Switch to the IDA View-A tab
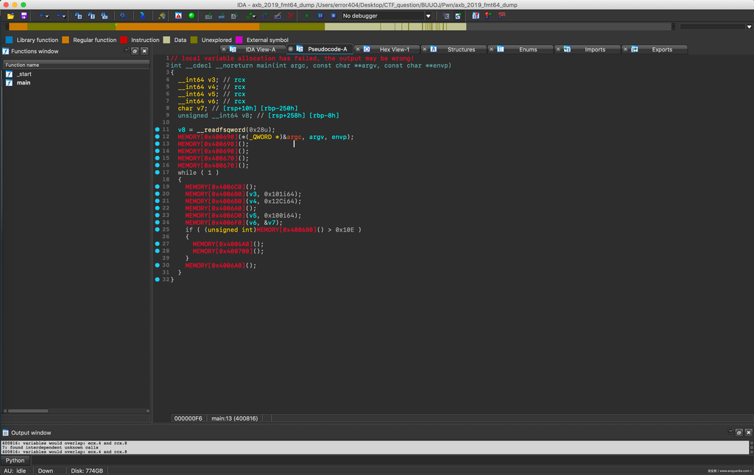Screen dimensions: 754x475 click(260, 49)
